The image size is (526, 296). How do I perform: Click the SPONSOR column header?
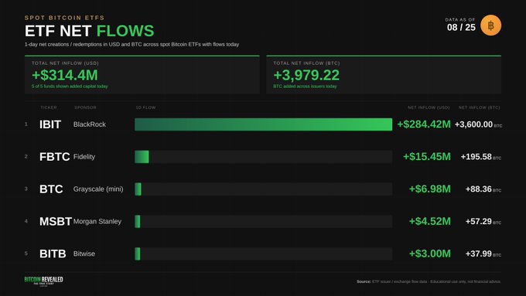(x=85, y=107)
